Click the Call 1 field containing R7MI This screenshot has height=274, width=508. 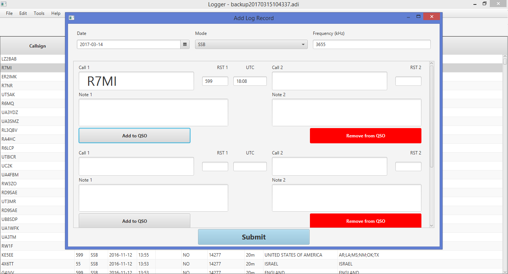[x=136, y=81]
